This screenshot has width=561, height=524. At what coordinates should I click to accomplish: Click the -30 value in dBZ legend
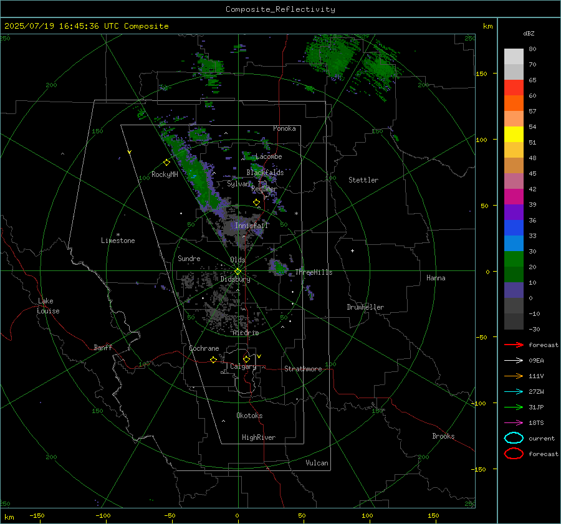pos(534,329)
